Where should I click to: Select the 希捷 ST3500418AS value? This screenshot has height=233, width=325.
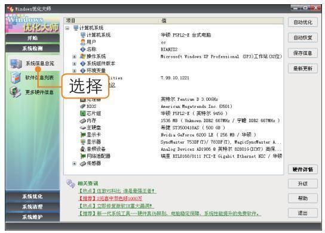(193, 128)
